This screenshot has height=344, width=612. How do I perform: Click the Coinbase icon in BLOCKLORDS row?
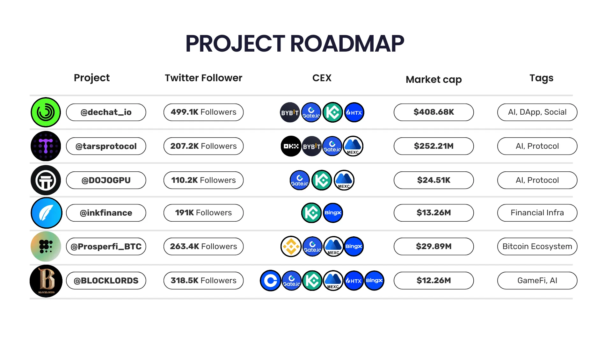[271, 281]
